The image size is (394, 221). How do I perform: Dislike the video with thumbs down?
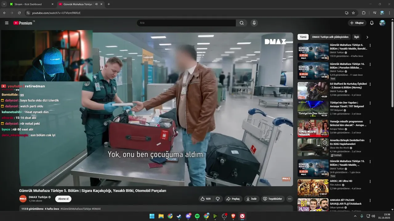tap(218, 199)
